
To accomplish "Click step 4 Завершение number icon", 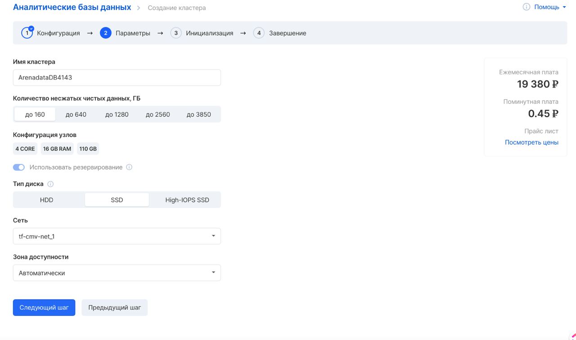I will [x=259, y=33].
